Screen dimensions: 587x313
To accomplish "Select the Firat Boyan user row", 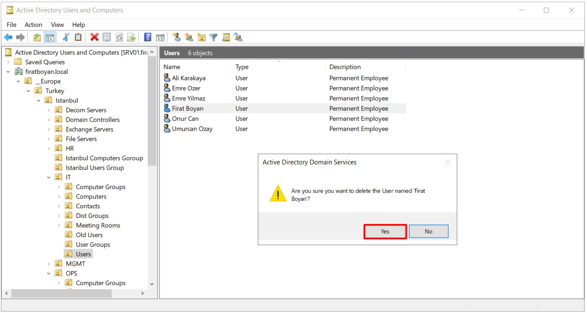I will [284, 108].
